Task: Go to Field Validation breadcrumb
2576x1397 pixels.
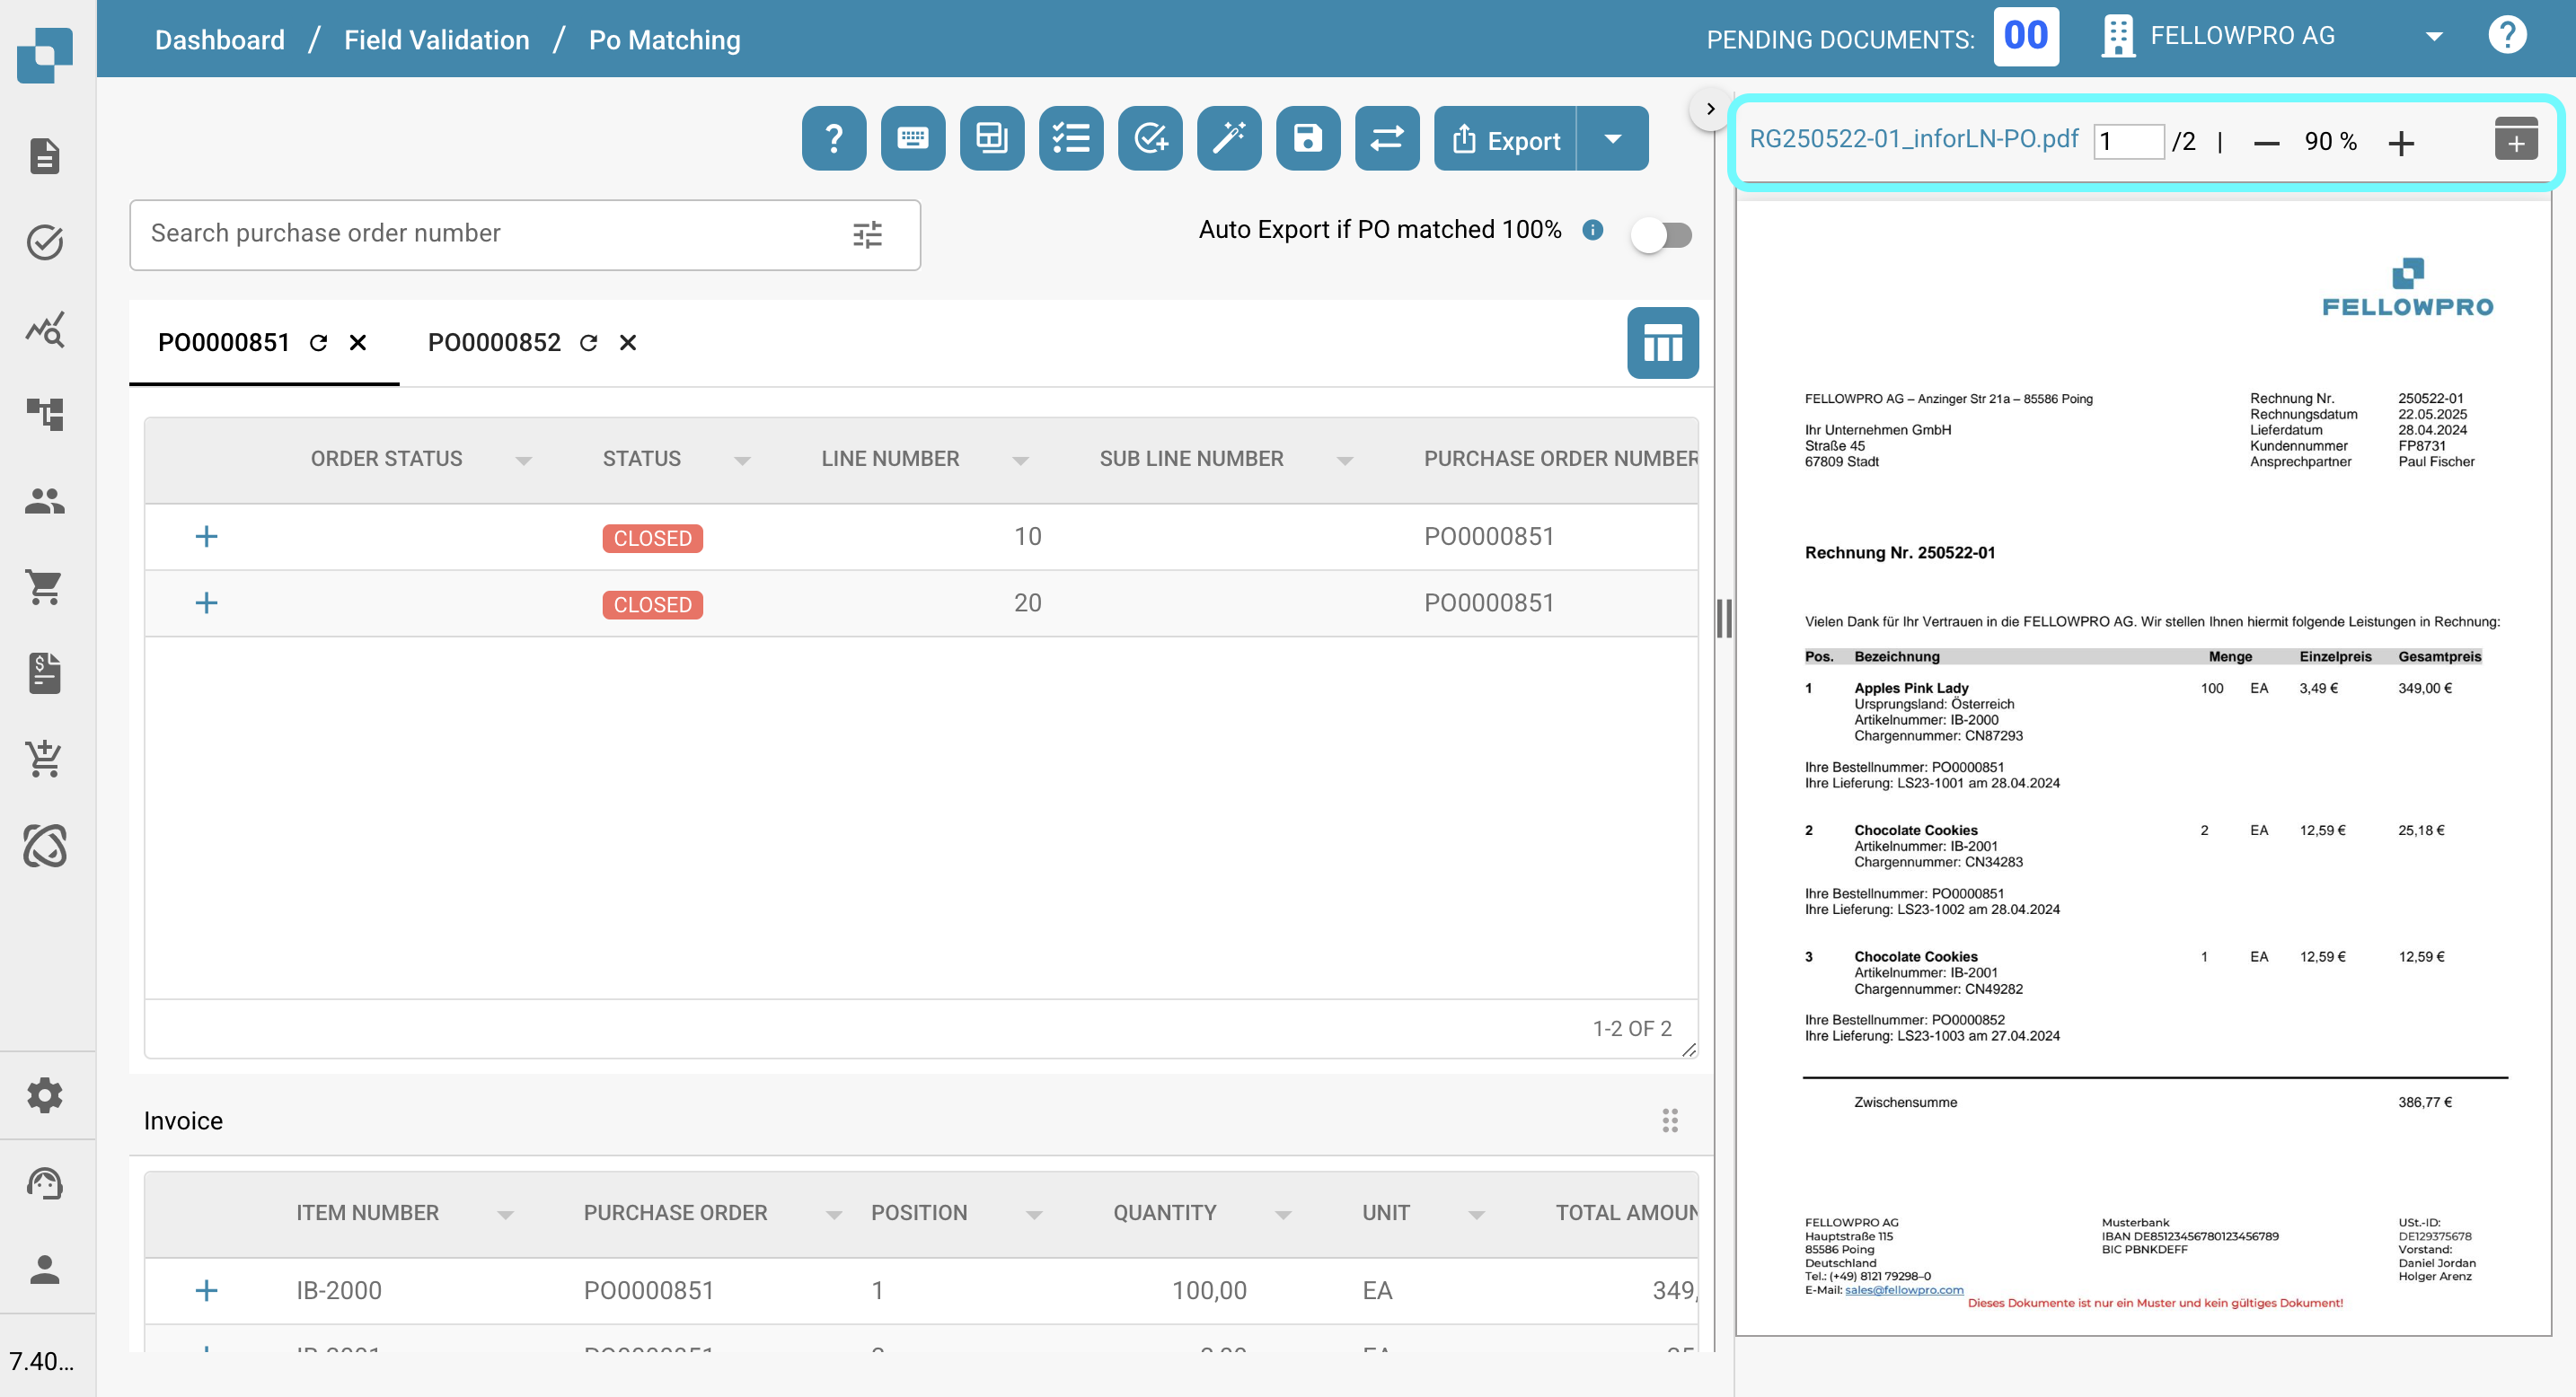Action: [x=436, y=40]
